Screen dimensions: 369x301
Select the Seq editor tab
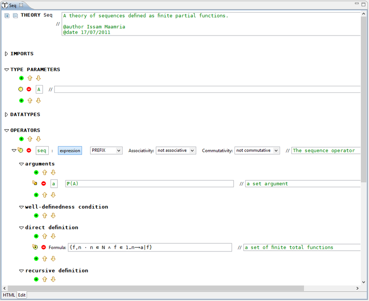pos(13,5)
